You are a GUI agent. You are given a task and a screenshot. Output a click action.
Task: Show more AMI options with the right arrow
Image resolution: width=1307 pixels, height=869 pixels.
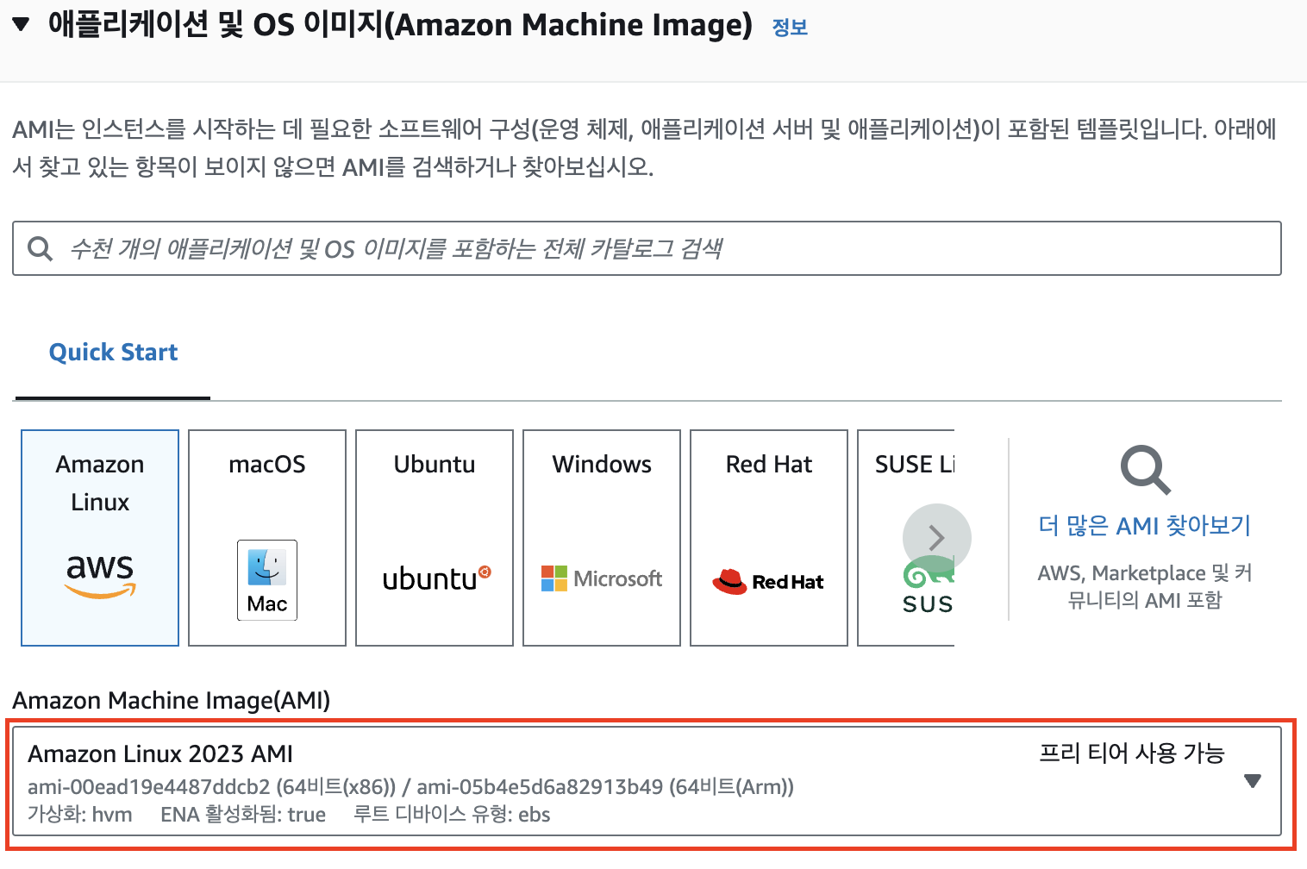point(937,538)
